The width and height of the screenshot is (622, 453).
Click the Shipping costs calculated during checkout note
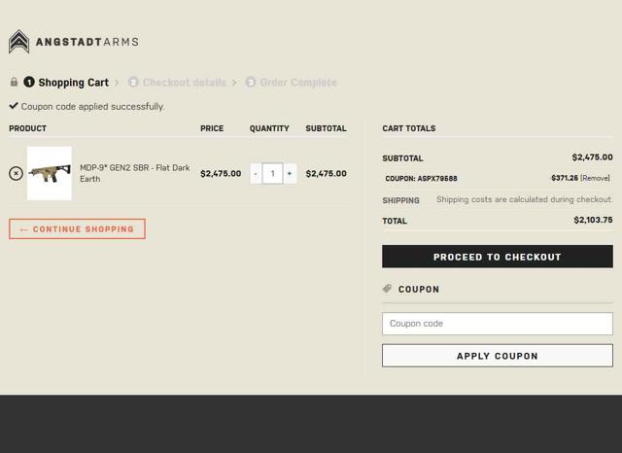click(x=525, y=199)
